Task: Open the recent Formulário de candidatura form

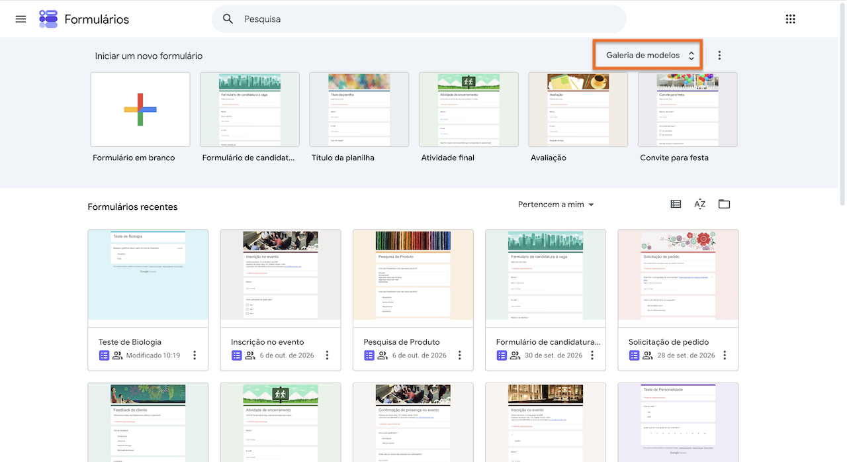Action: 546,300
